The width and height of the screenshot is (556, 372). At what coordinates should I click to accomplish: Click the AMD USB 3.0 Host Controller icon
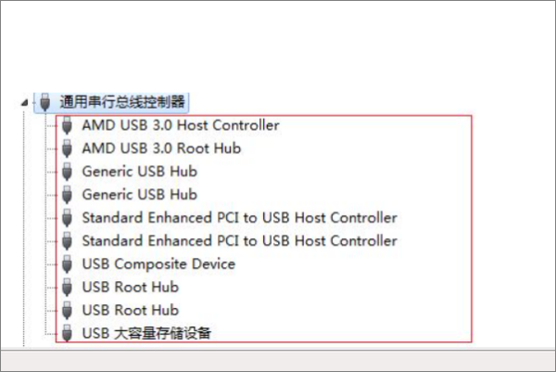click(x=67, y=124)
